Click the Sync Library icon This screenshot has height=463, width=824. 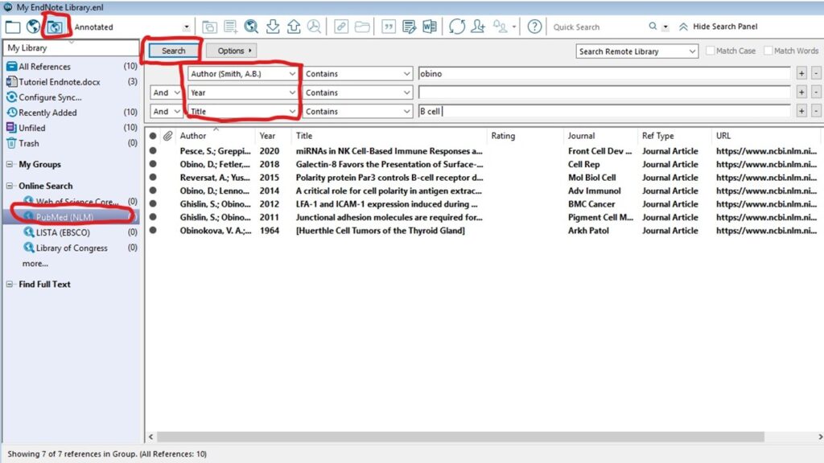457,27
